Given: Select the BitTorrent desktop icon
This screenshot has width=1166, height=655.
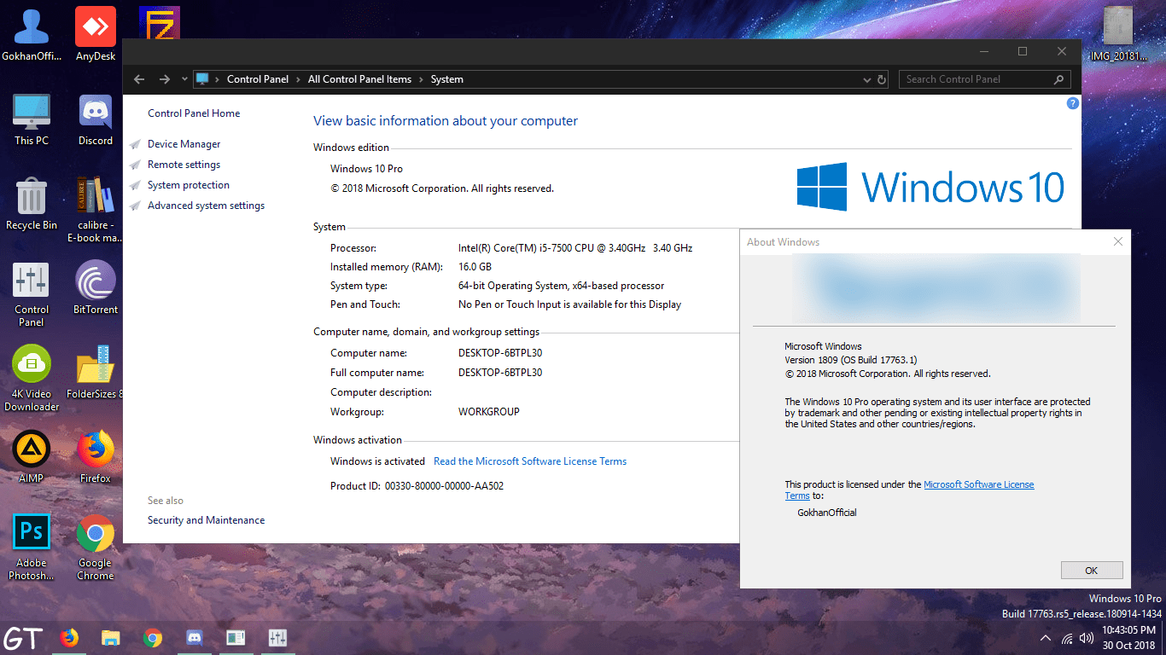Looking at the screenshot, I should pyautogui.click(x=96, y=288).
